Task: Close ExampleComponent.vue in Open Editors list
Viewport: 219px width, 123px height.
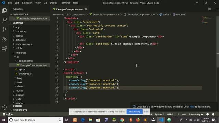Action: point(14,18)
